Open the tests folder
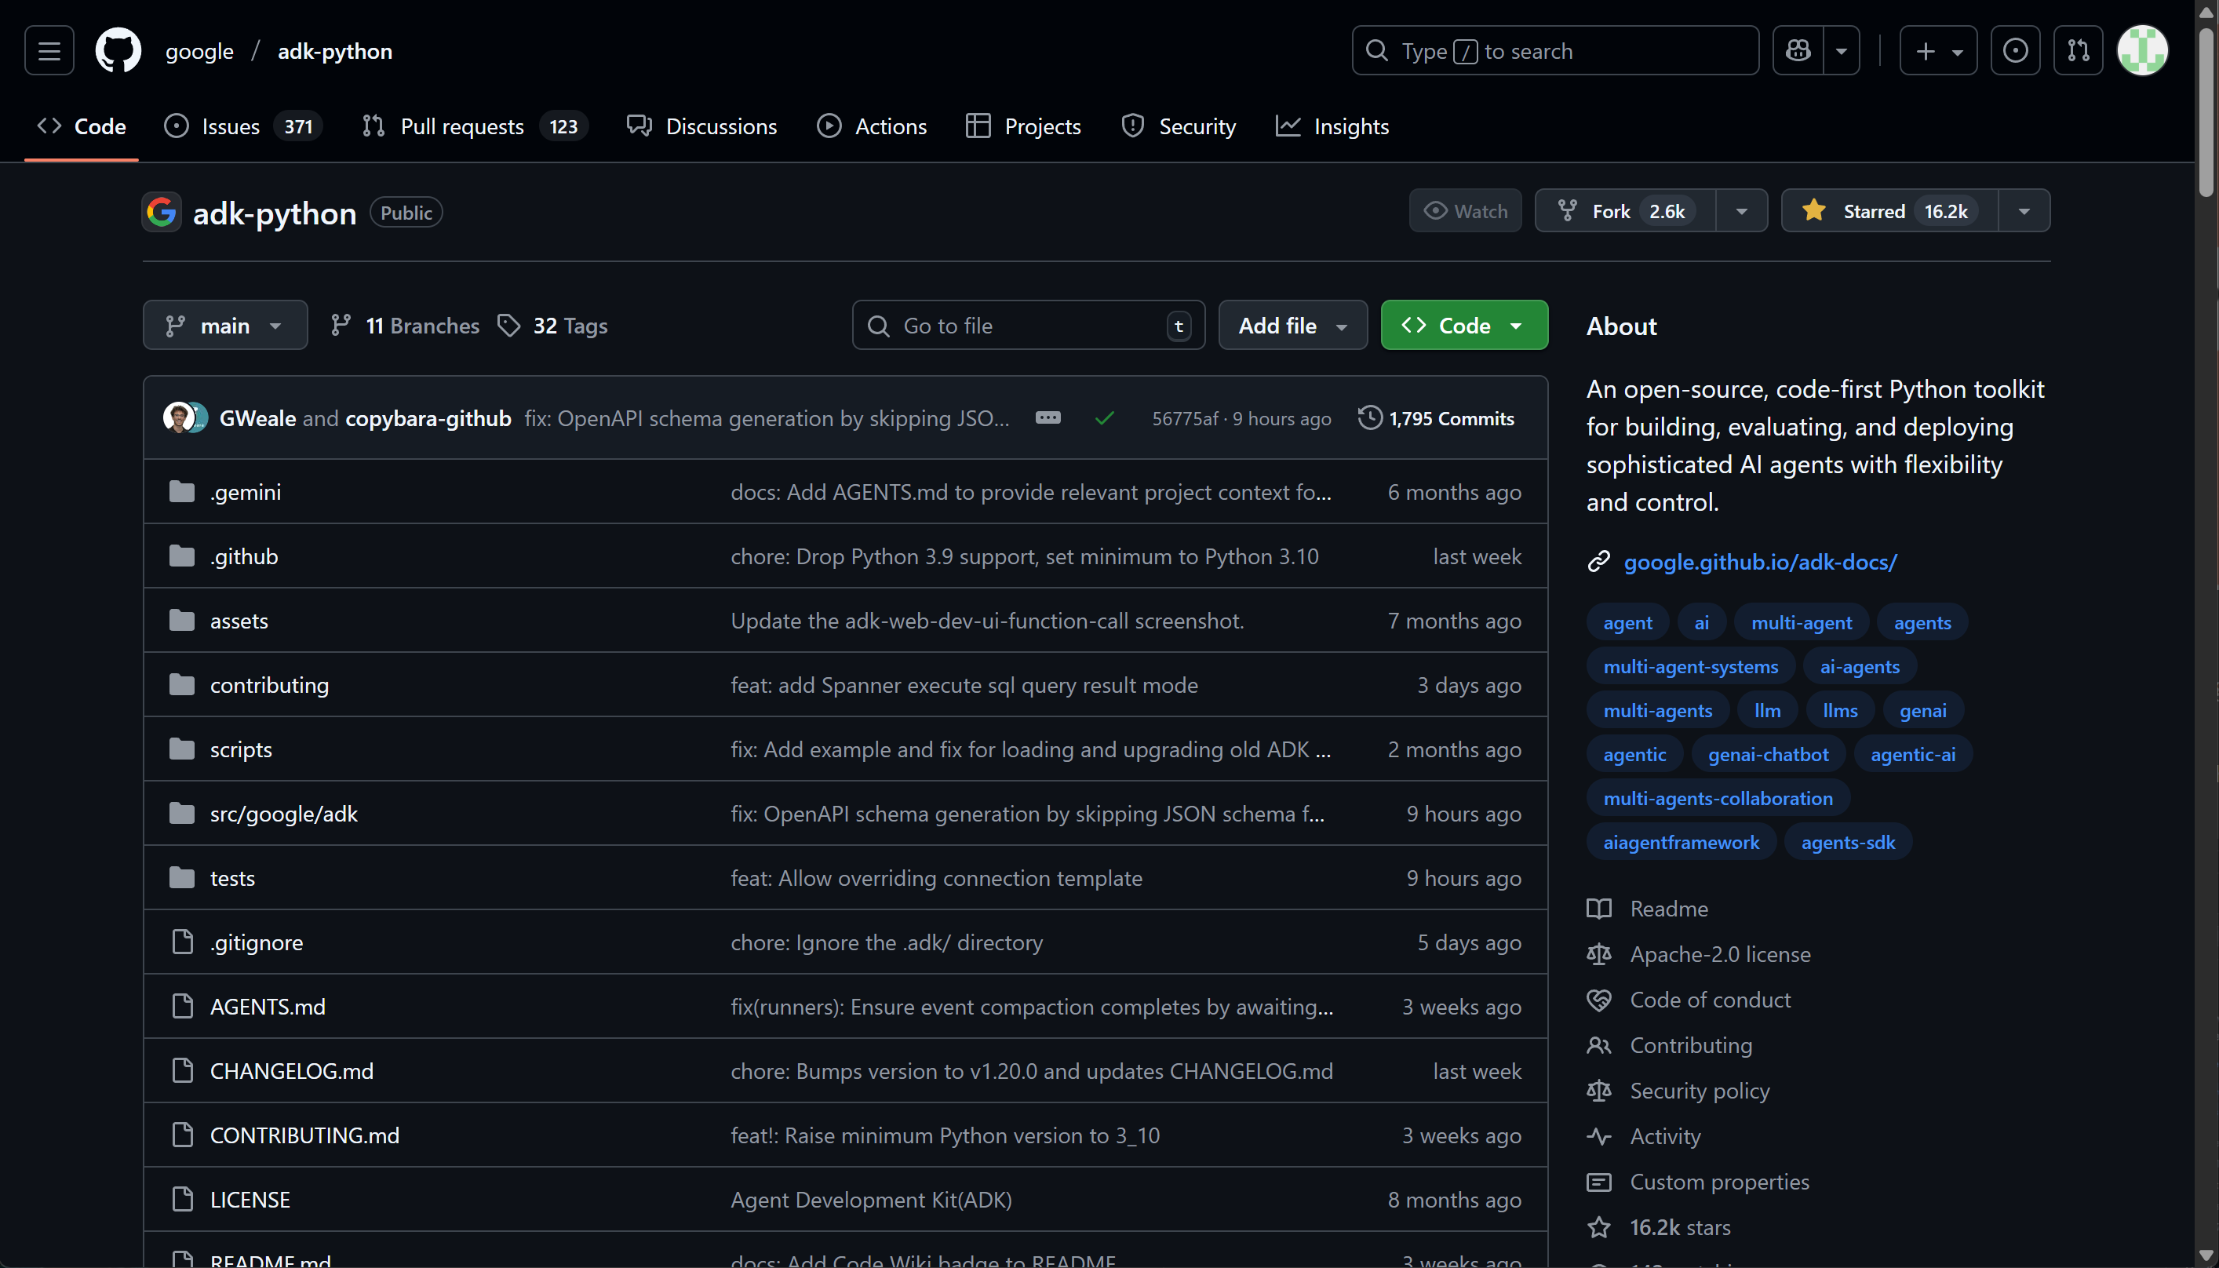 click(x=232, y=878)
